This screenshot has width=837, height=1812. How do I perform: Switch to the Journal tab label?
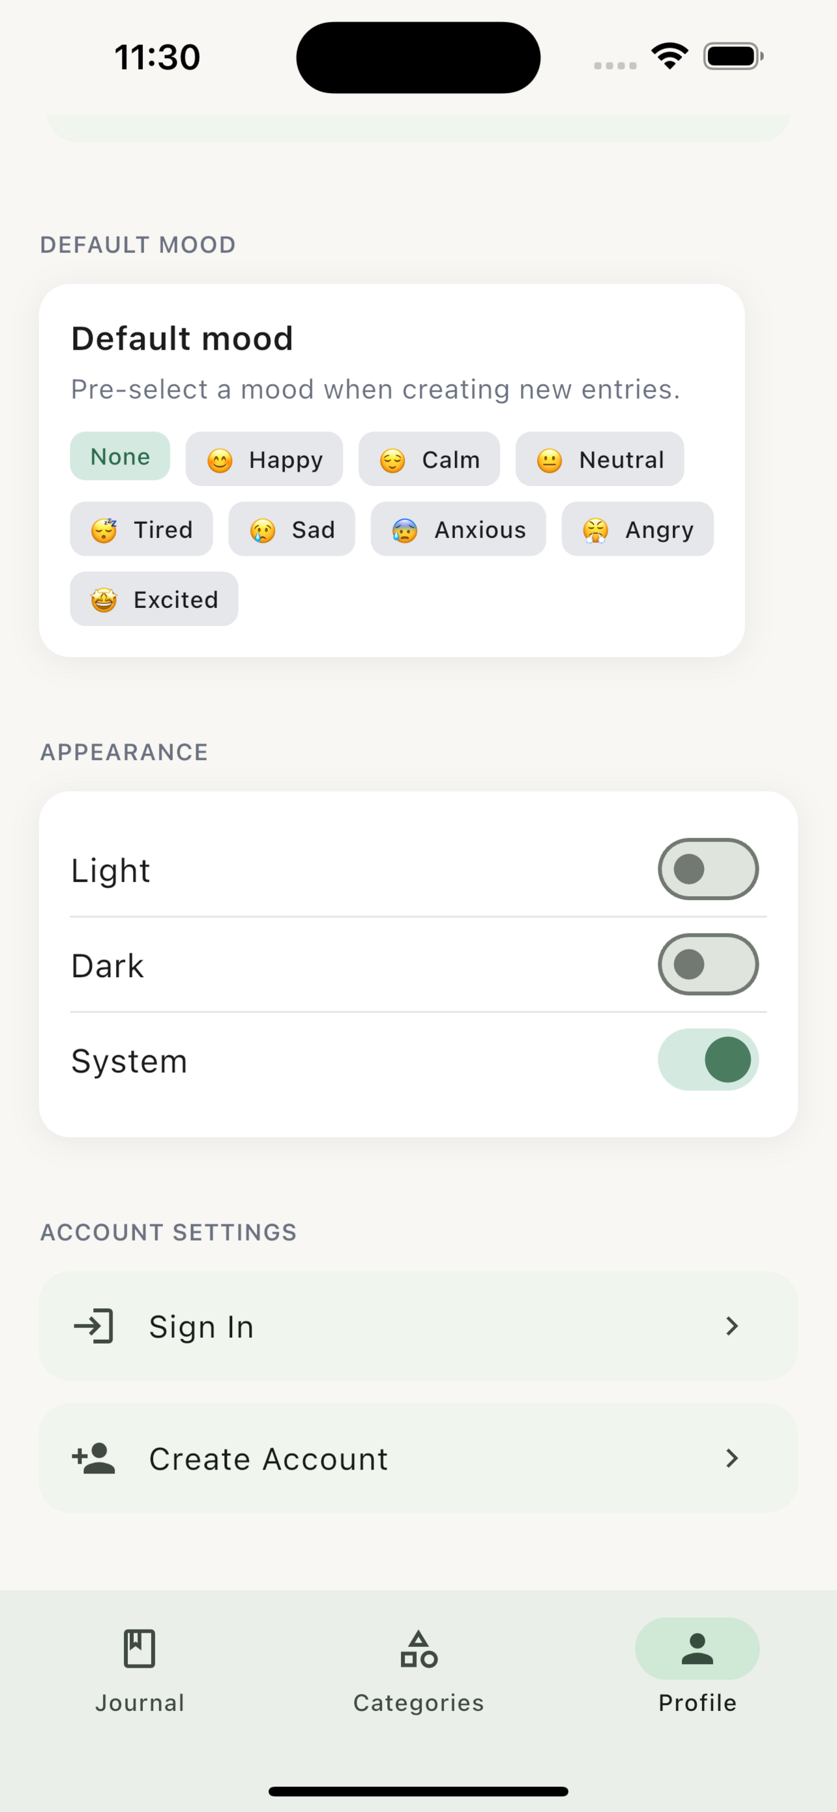pos(140,1702)
